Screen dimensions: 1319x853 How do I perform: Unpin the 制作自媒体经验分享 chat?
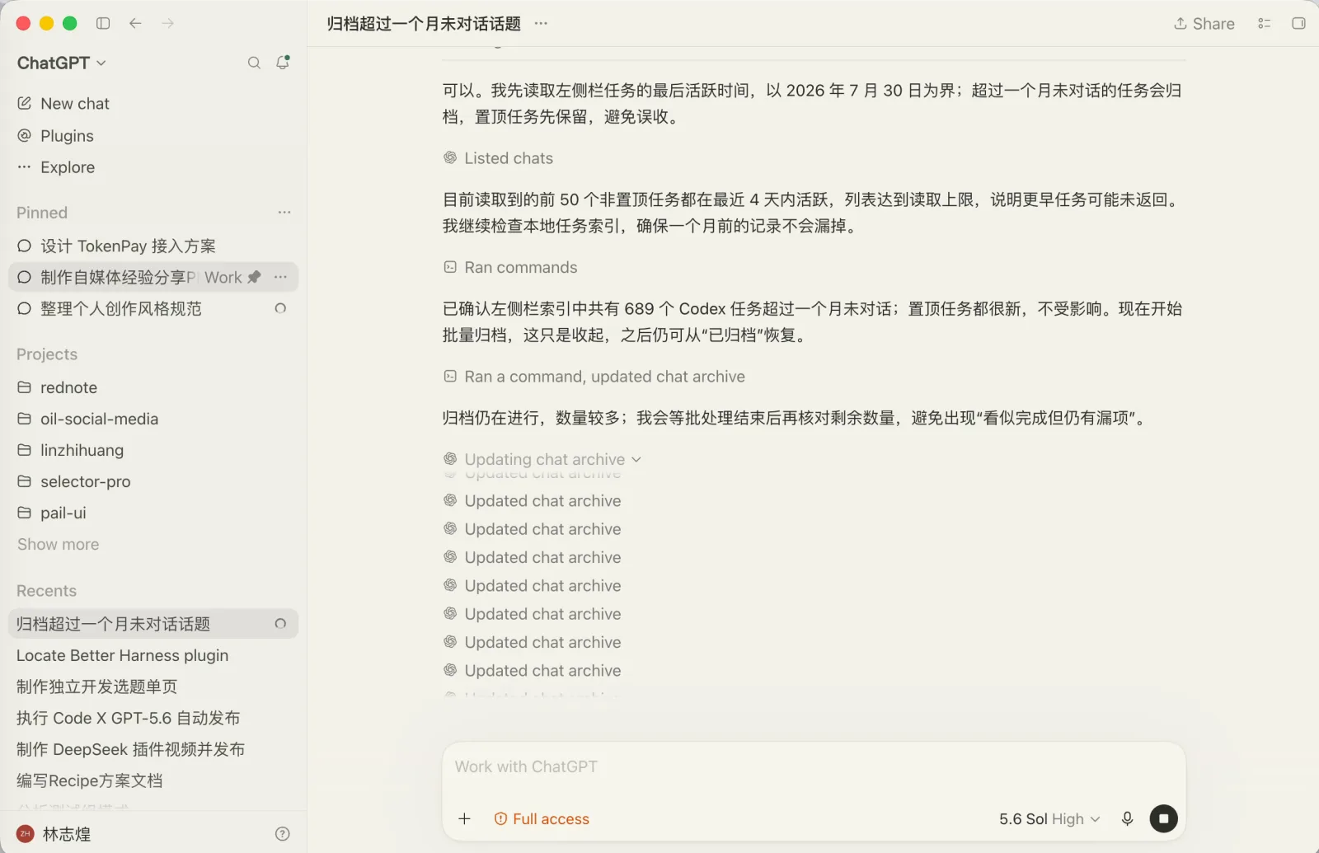coord(254,277)
